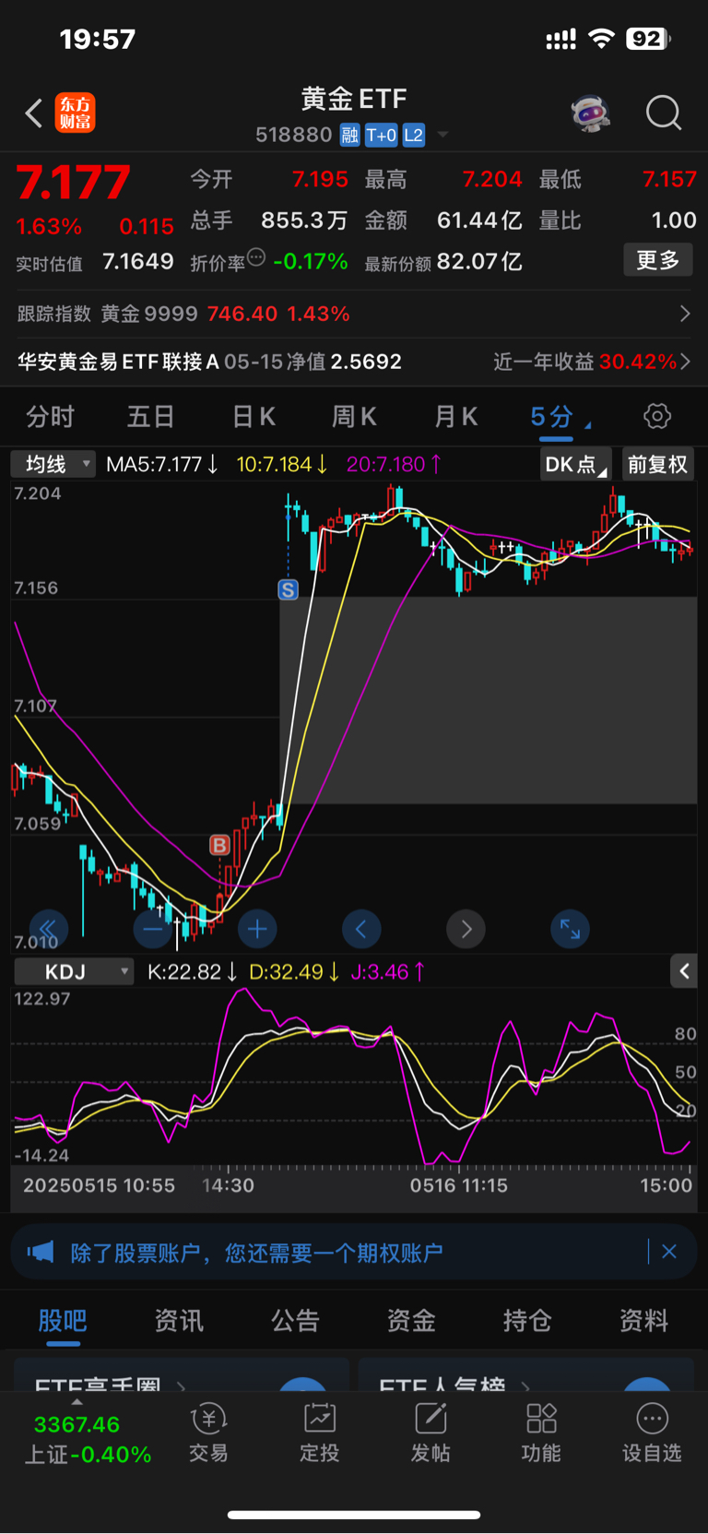Switch to 月K chart tab

point(455,417)
